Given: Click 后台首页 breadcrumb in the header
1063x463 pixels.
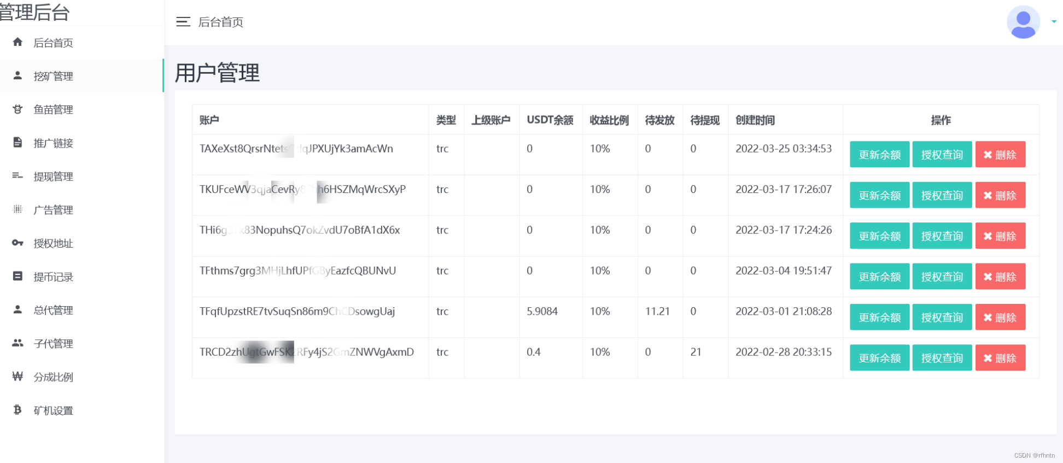Looking at the screenshot, I should 220,22.
